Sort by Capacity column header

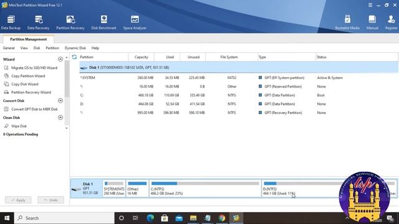click(x=142, y=57)
